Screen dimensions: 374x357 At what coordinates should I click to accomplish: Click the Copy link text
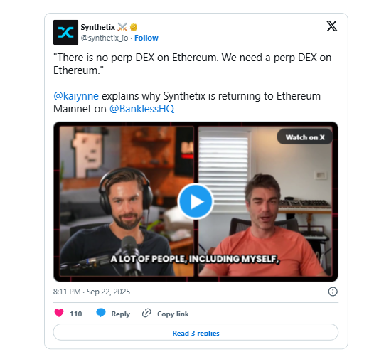tap(173, 314)
